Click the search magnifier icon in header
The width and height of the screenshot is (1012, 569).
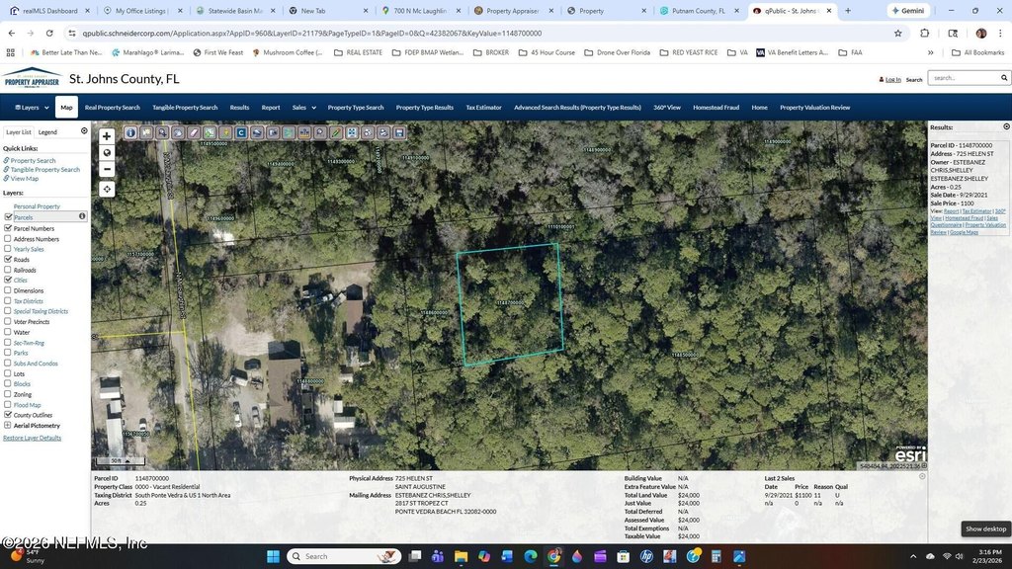click(x=1004, y=78)
